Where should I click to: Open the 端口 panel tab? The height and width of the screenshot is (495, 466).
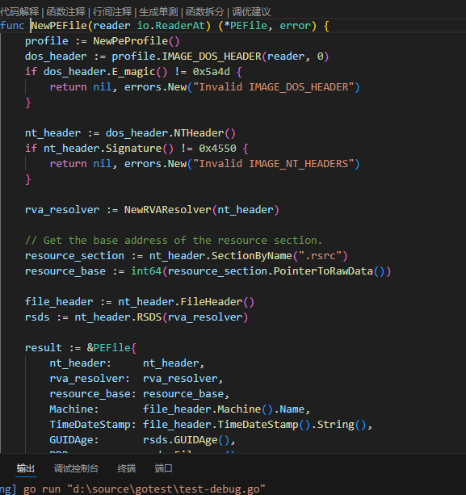pos(163,468)
